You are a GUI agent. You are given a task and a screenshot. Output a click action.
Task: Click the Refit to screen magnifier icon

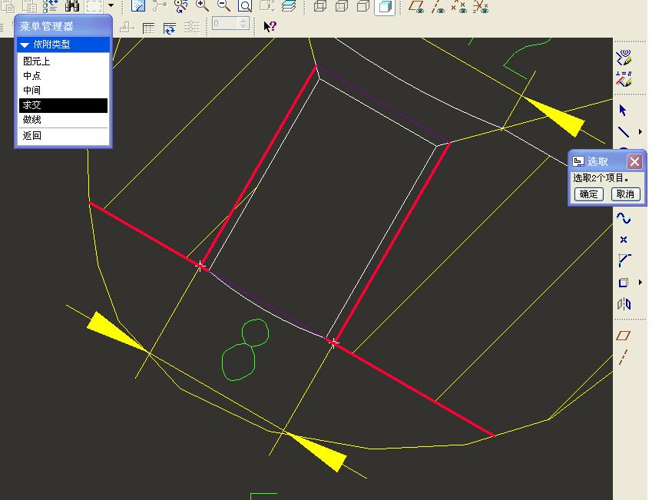[245, 6]
